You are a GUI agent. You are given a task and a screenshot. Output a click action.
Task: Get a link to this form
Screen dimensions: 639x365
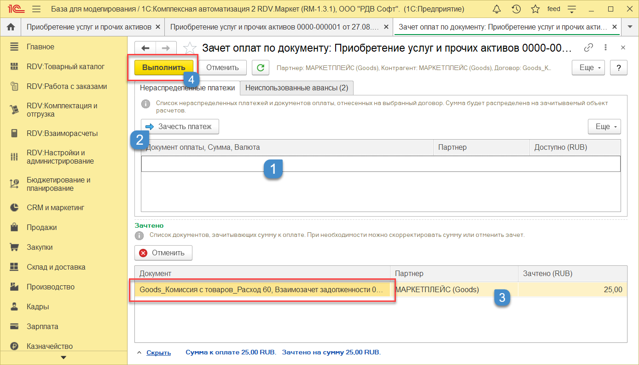tap(588, 47)
